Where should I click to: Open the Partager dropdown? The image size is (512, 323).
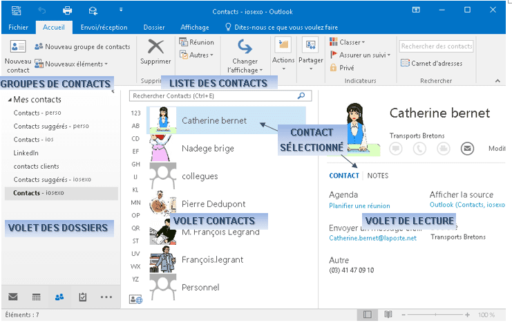click(310, 54)
